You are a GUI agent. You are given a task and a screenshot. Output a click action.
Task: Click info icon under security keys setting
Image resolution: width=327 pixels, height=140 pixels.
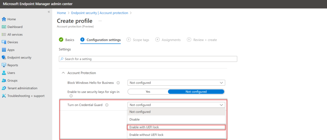(71, 96)
